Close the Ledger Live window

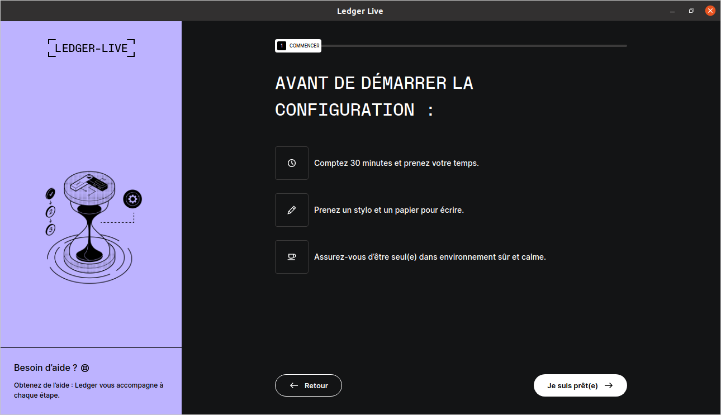coord(710,11)
